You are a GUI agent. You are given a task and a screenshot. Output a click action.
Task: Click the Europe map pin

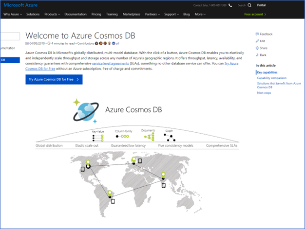pos(133,160)
